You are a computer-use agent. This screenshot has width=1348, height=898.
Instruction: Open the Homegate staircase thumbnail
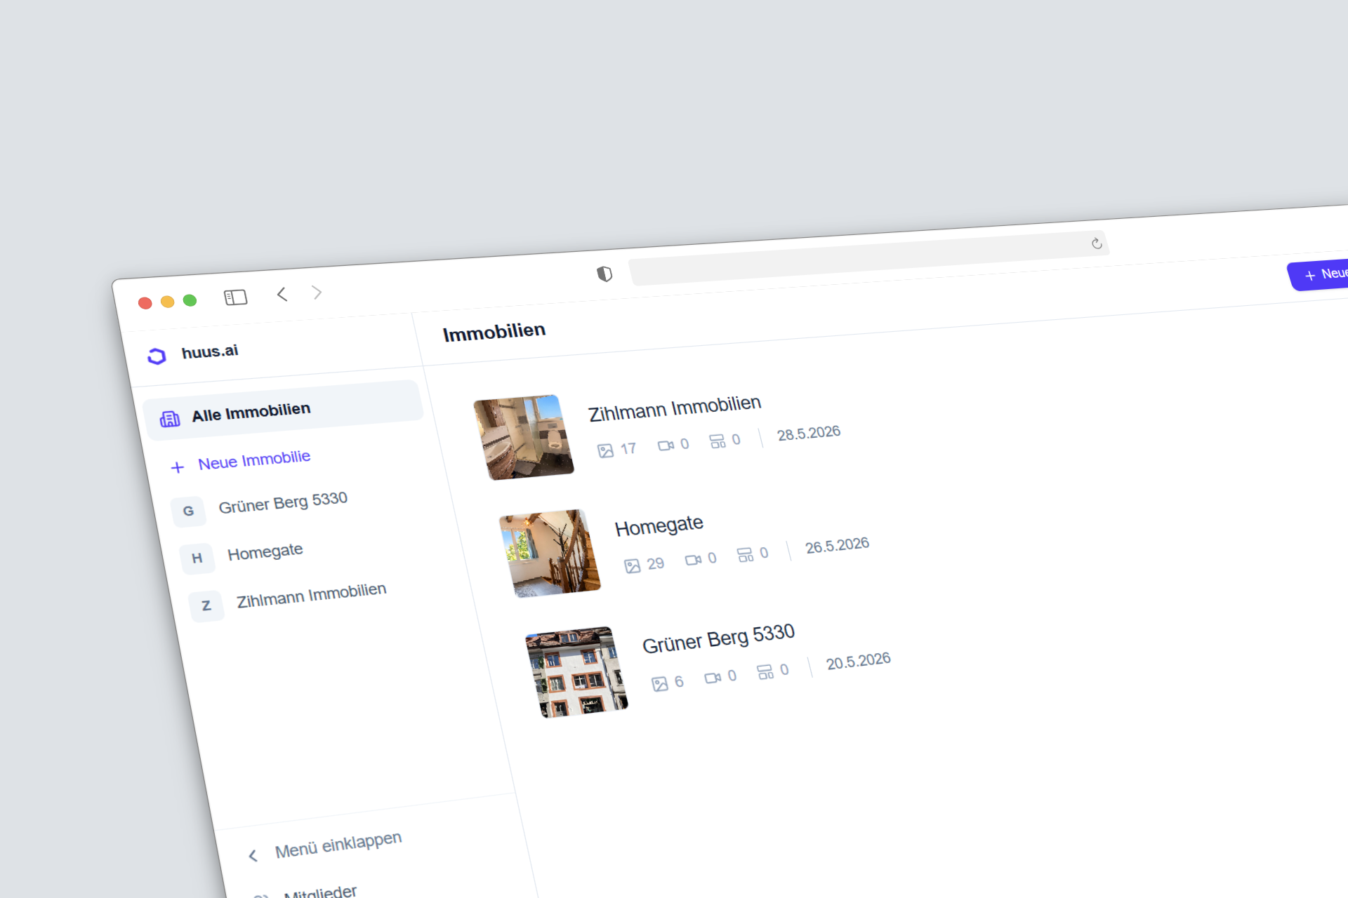click(550, 554)
